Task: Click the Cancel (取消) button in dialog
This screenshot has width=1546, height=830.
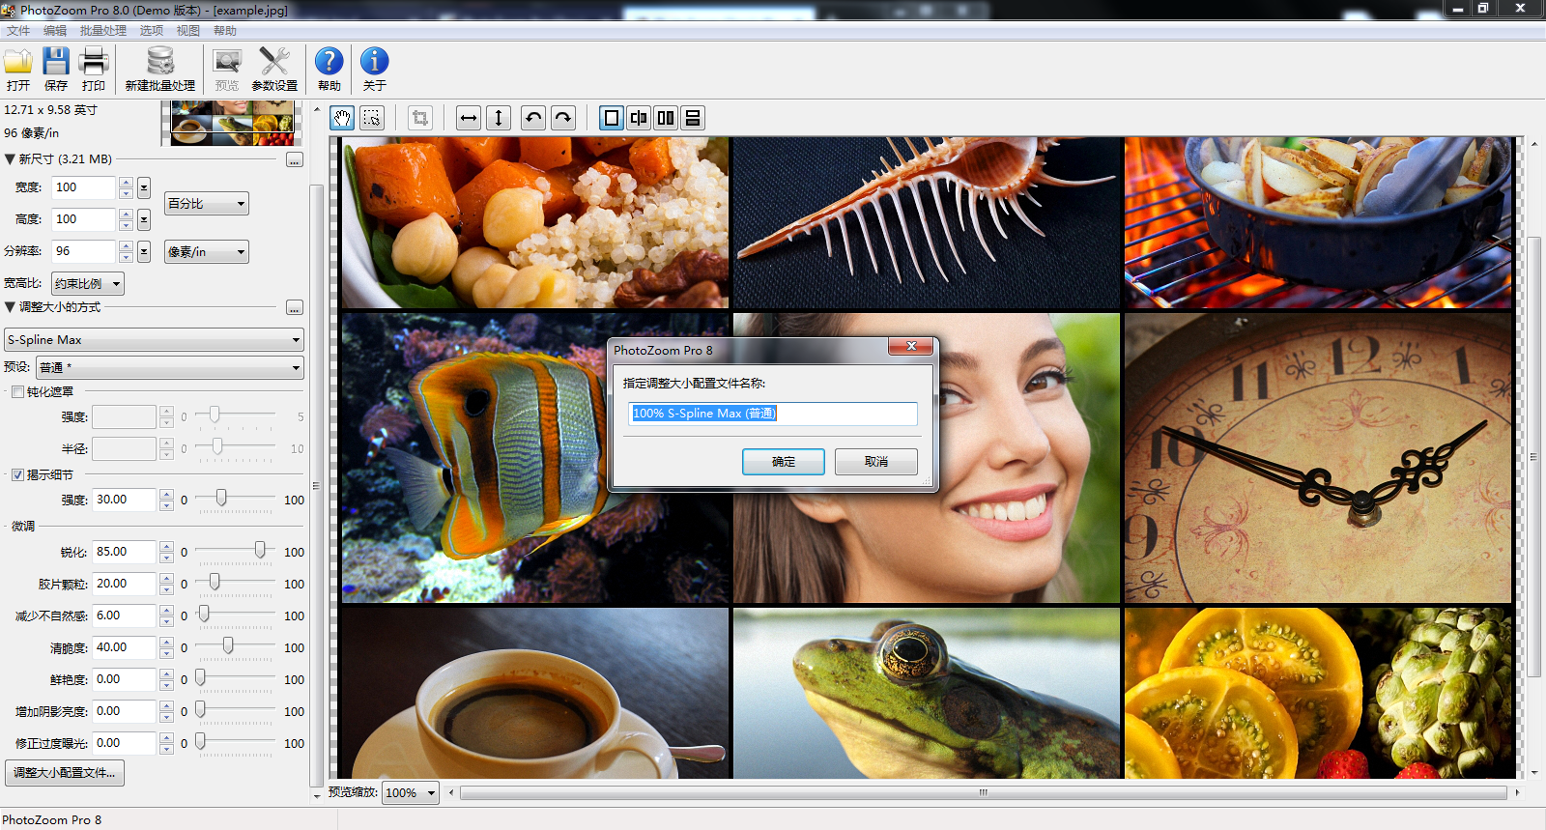Action: click(875, 462)
